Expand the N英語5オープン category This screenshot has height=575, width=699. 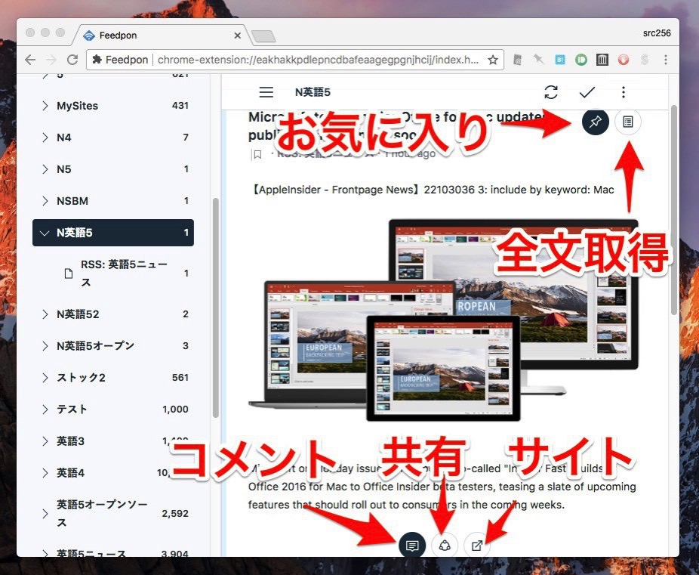pyautogui.click(x=45, y=346)
